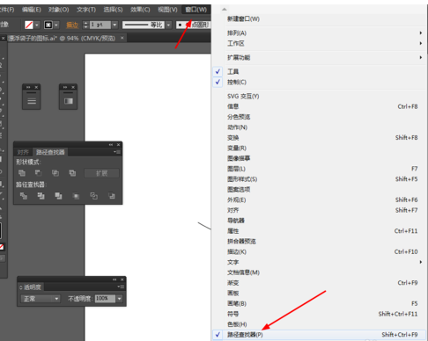Click the Minus Front shape mode icon
This screenshot has height=341, width=428.
coord(39,173)
